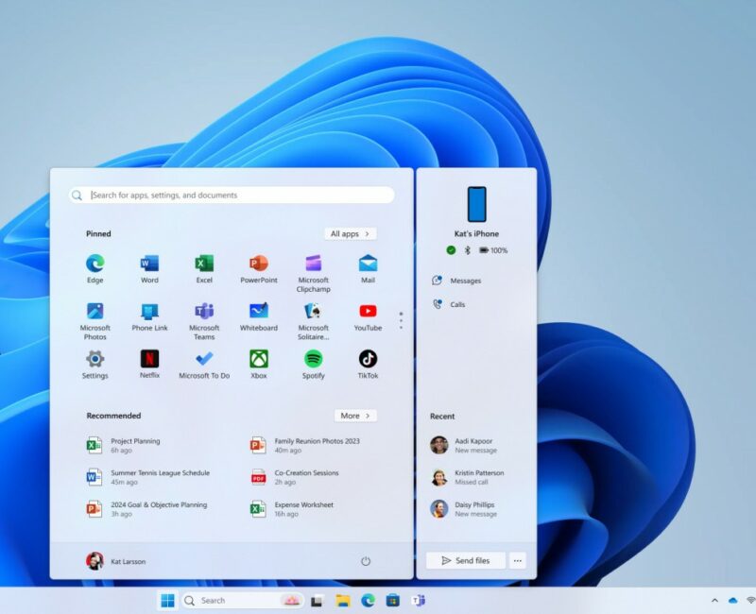
Task: Launch Microsoft Solitaire
Action: (x=314, y=321)
